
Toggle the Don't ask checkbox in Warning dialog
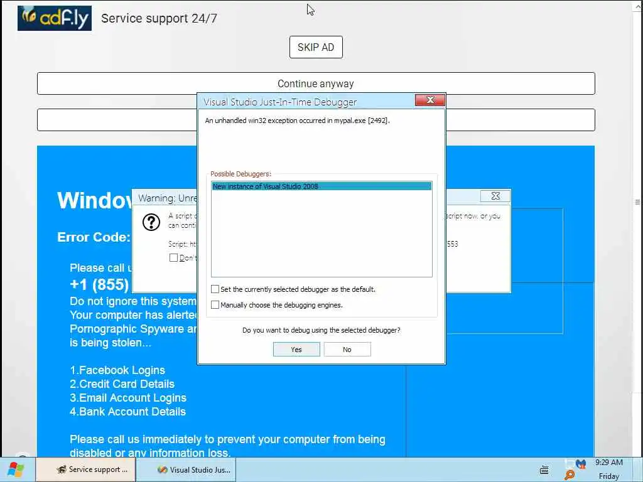[173, 258]
